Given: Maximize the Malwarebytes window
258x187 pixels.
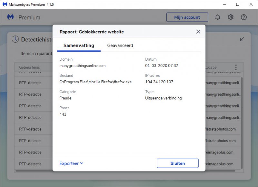Looking at the screenshot, I should pos(238,5).
